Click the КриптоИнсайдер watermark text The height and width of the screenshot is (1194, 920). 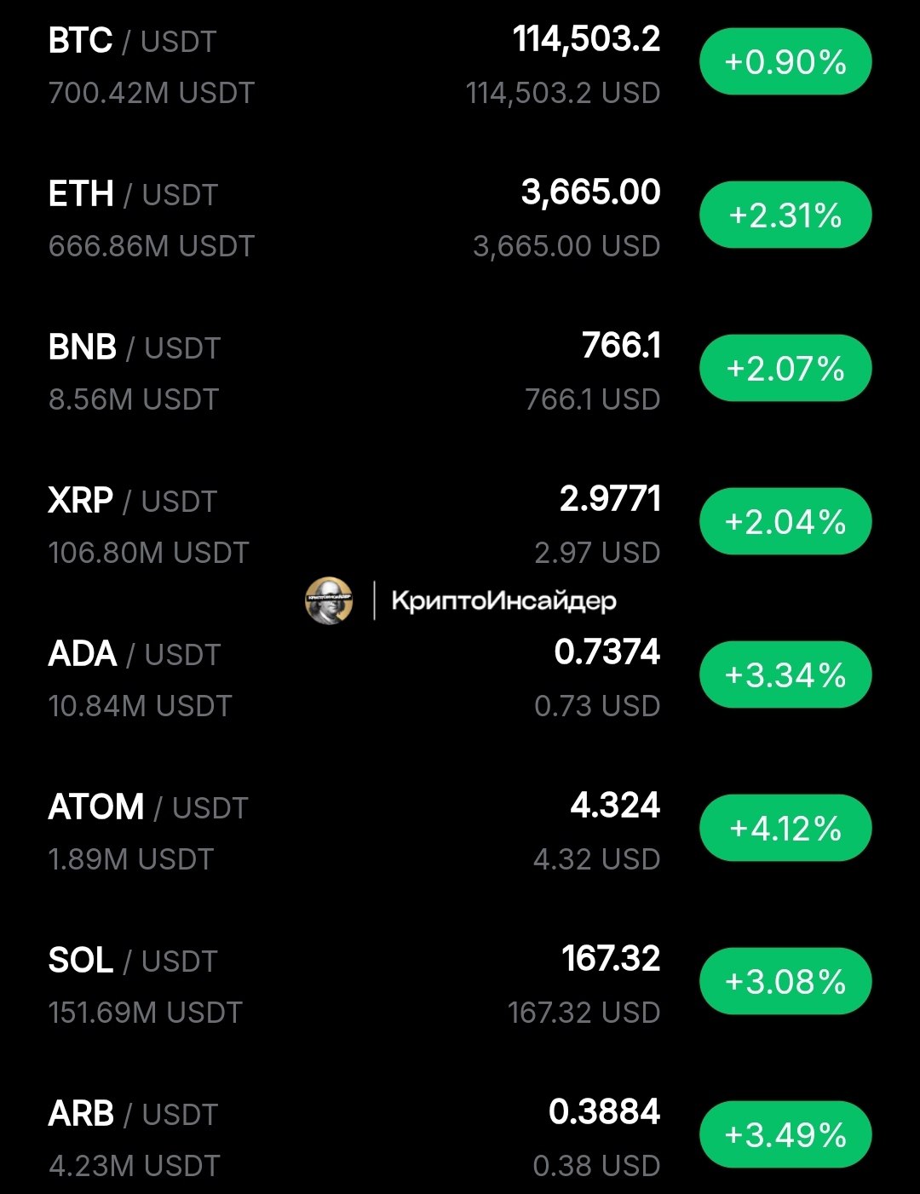[x=503, y=601]
